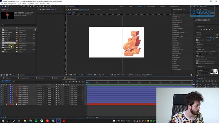The image size is (219, 123).
Task: Enable the Full Screen preview checkbox
Action: (197, 56)
